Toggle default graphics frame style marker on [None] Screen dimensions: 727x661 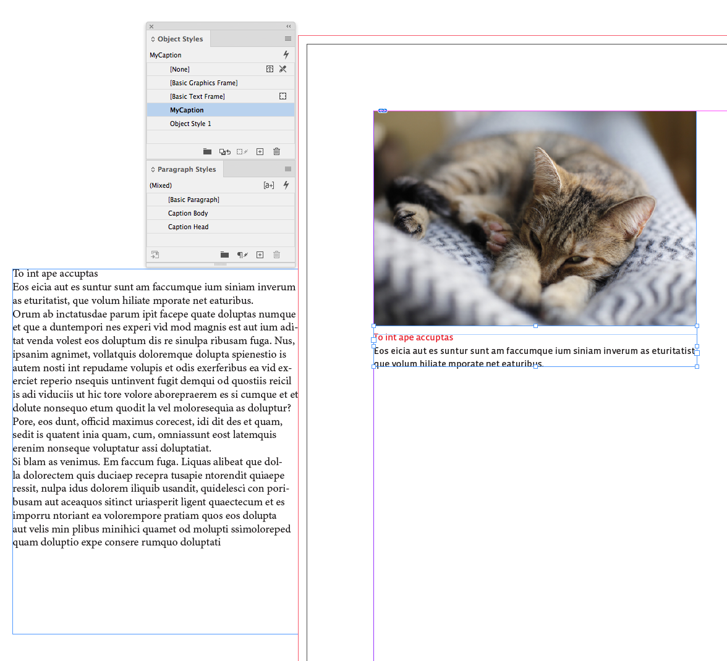[x=270, y=69]
